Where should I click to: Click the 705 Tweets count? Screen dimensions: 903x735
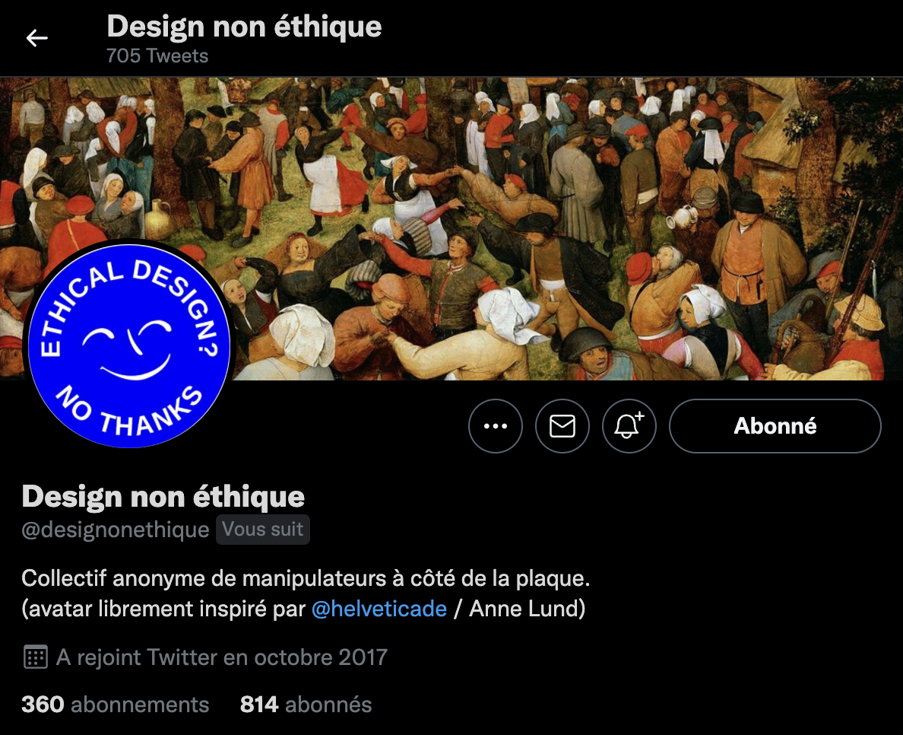pos(157,56)
